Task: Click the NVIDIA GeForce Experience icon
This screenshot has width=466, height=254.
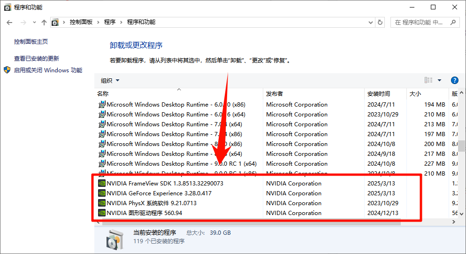Action: [101, 193]
